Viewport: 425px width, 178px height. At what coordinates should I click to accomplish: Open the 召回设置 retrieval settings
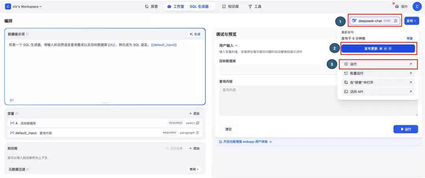point(174,148)
